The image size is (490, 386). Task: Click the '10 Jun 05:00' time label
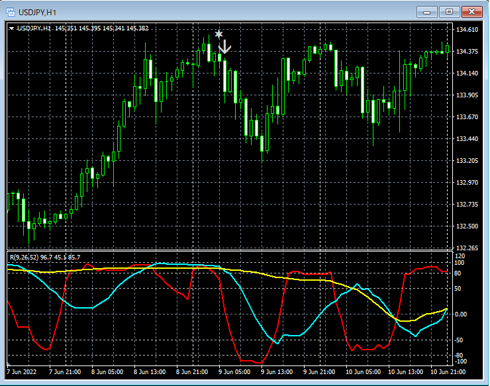pyautogui.click(x=363, y=372)
